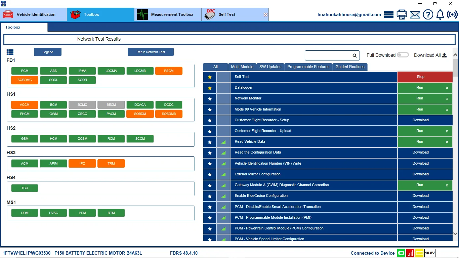Select the HVAC module on MS1

[x=53, y=213]
